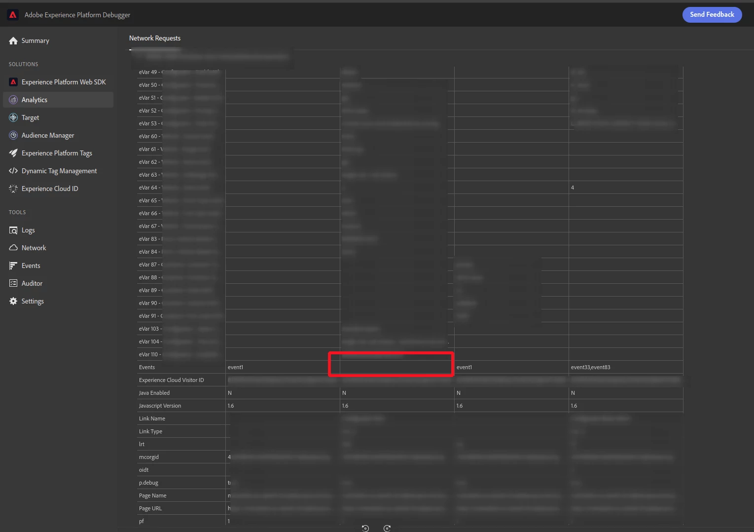Open Experience Platform Web SDK icon
This screenshot has height=532, width=754.
[x=13, y=82]
